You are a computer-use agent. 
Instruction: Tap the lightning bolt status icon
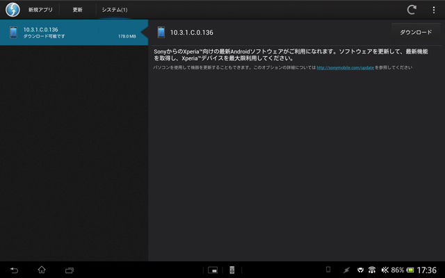tap(346, 270)
